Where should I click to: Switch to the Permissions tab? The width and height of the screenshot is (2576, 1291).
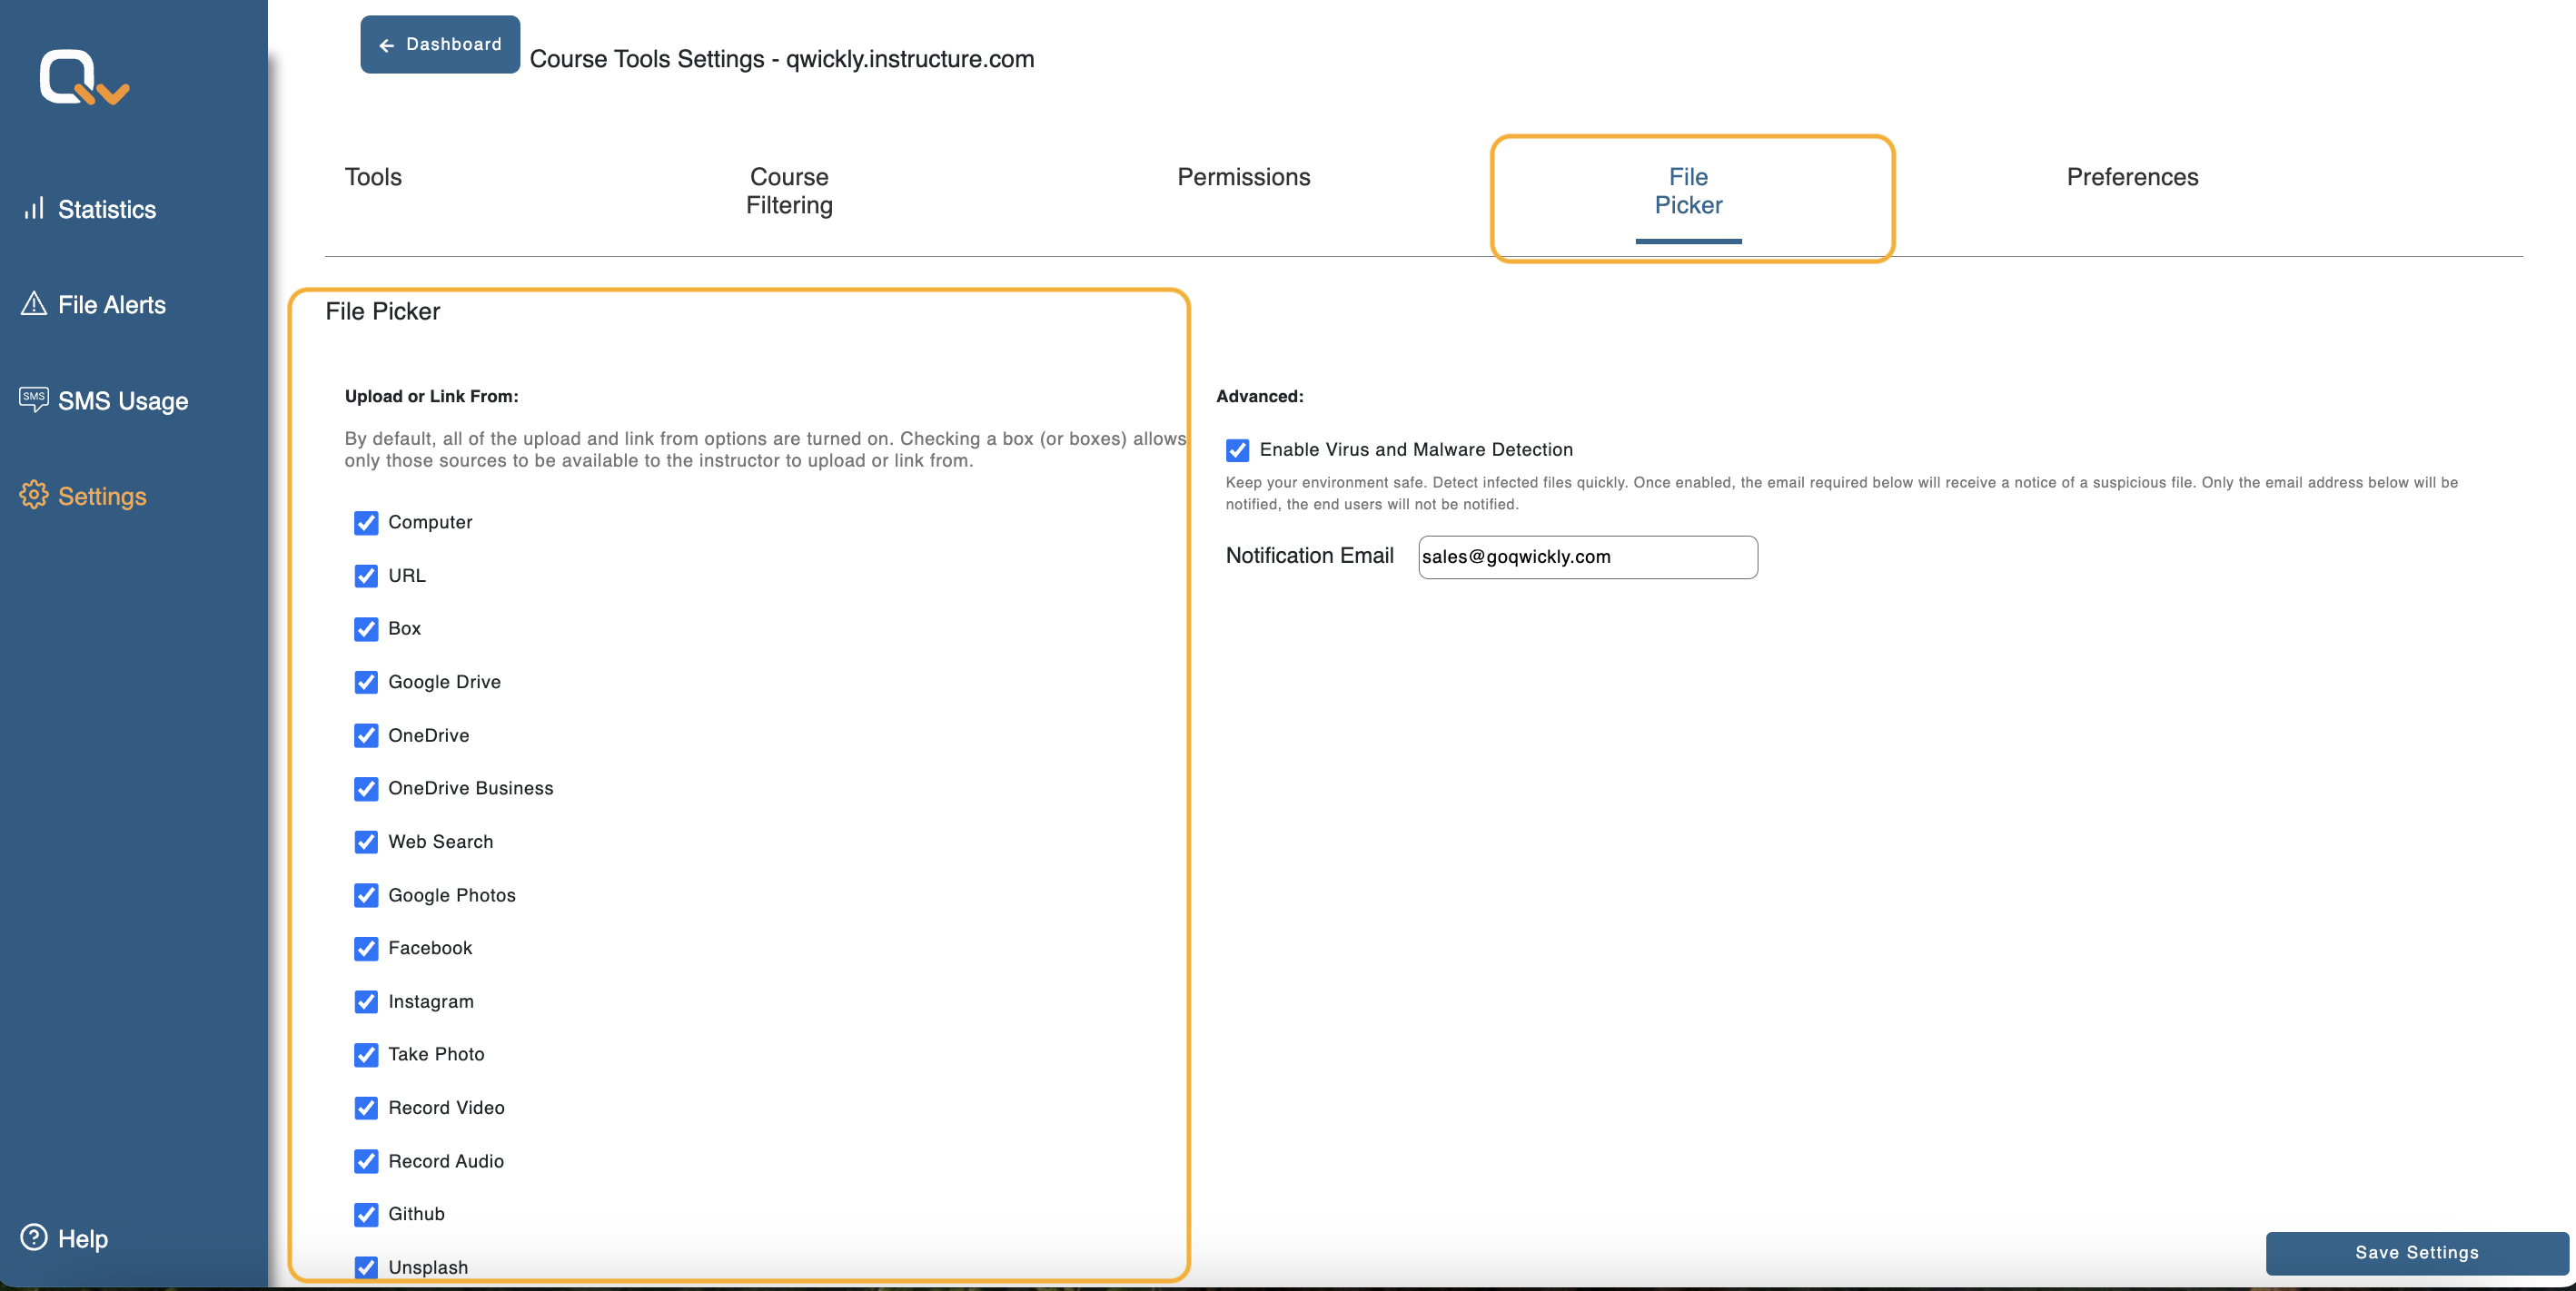[x=1243, y=177]
